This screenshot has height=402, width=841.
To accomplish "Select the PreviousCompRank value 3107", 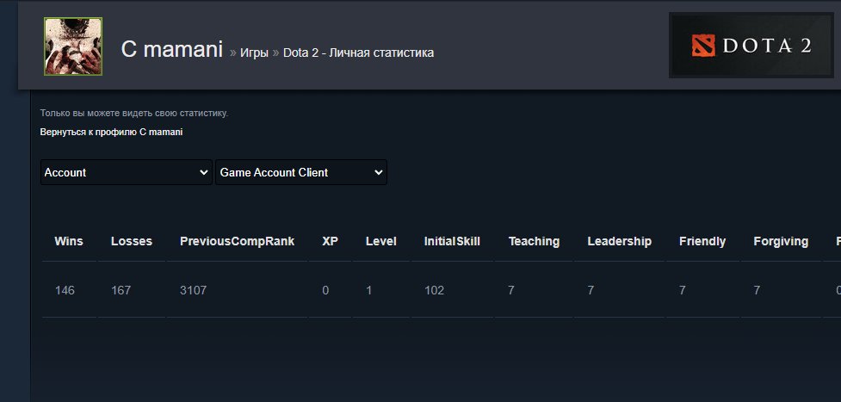I will pyautogui.click(x=193, y=290).
